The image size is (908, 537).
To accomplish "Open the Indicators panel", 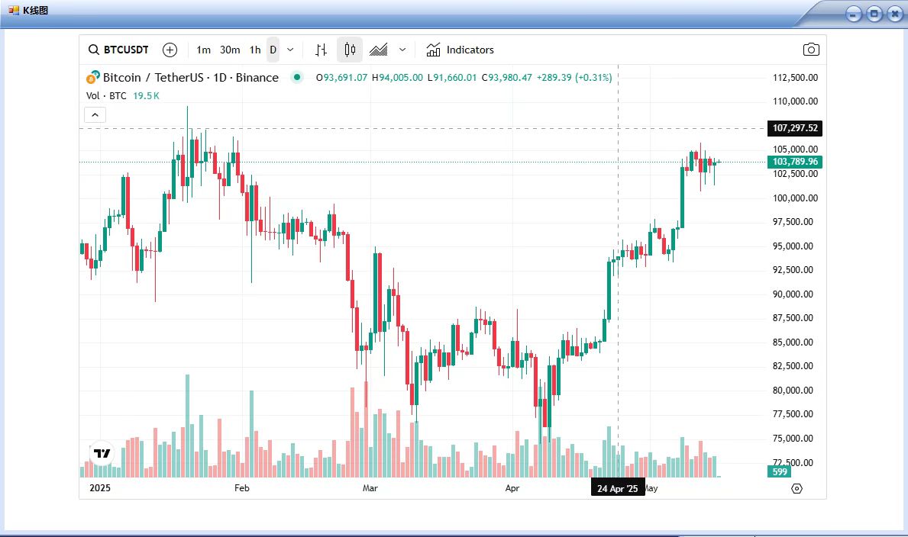I will [x=460, y=50].
